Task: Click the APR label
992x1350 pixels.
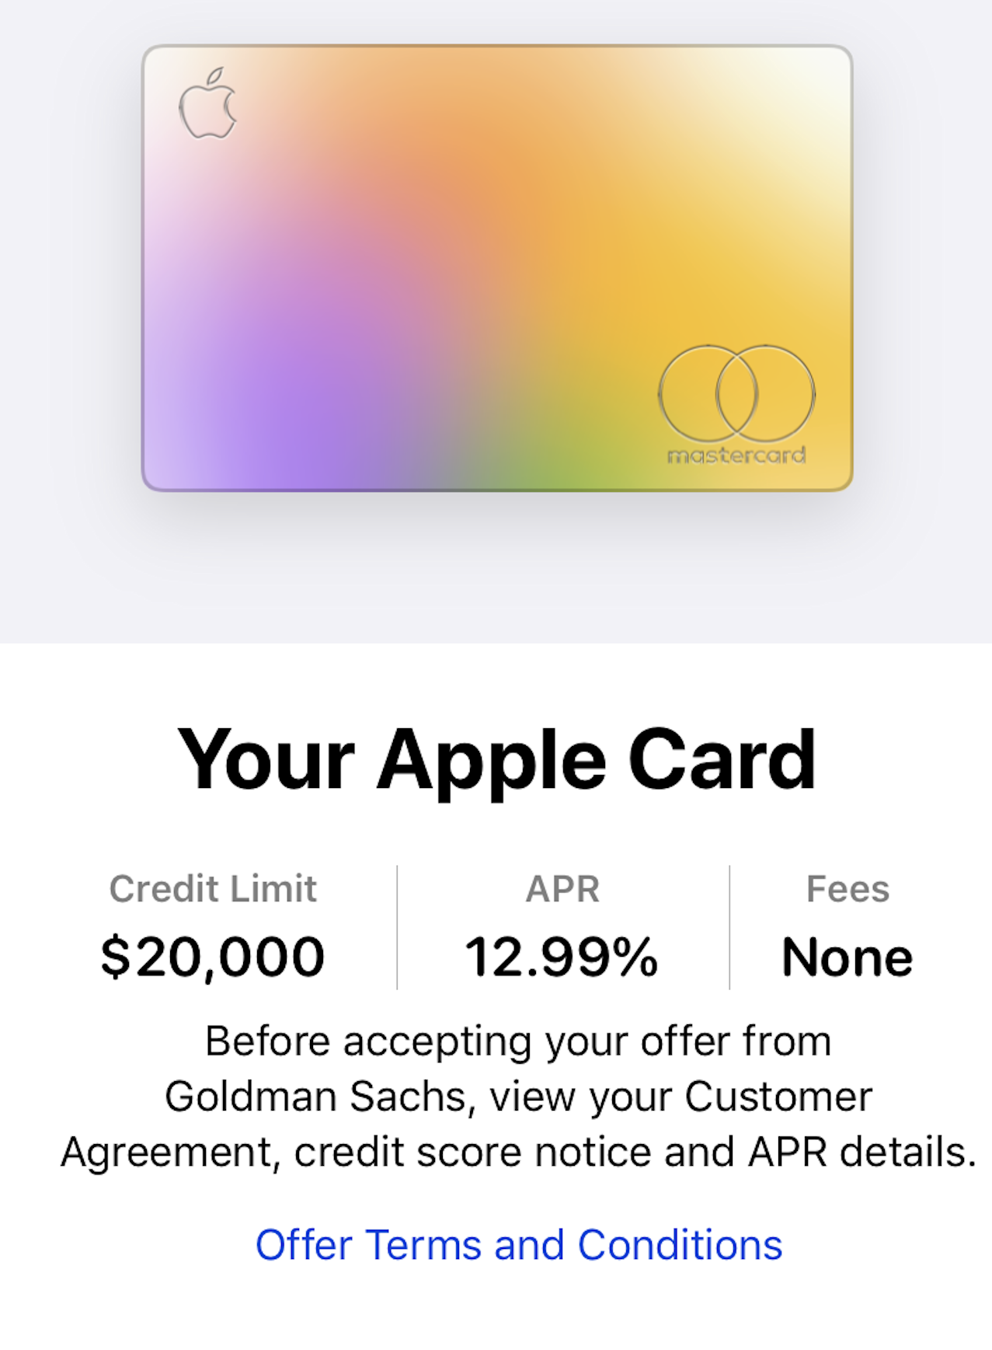Action: point(562,888)
